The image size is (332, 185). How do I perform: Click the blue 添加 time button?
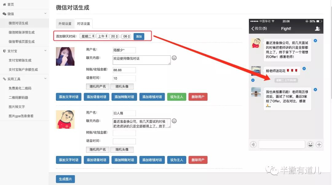tap(139, 36)
